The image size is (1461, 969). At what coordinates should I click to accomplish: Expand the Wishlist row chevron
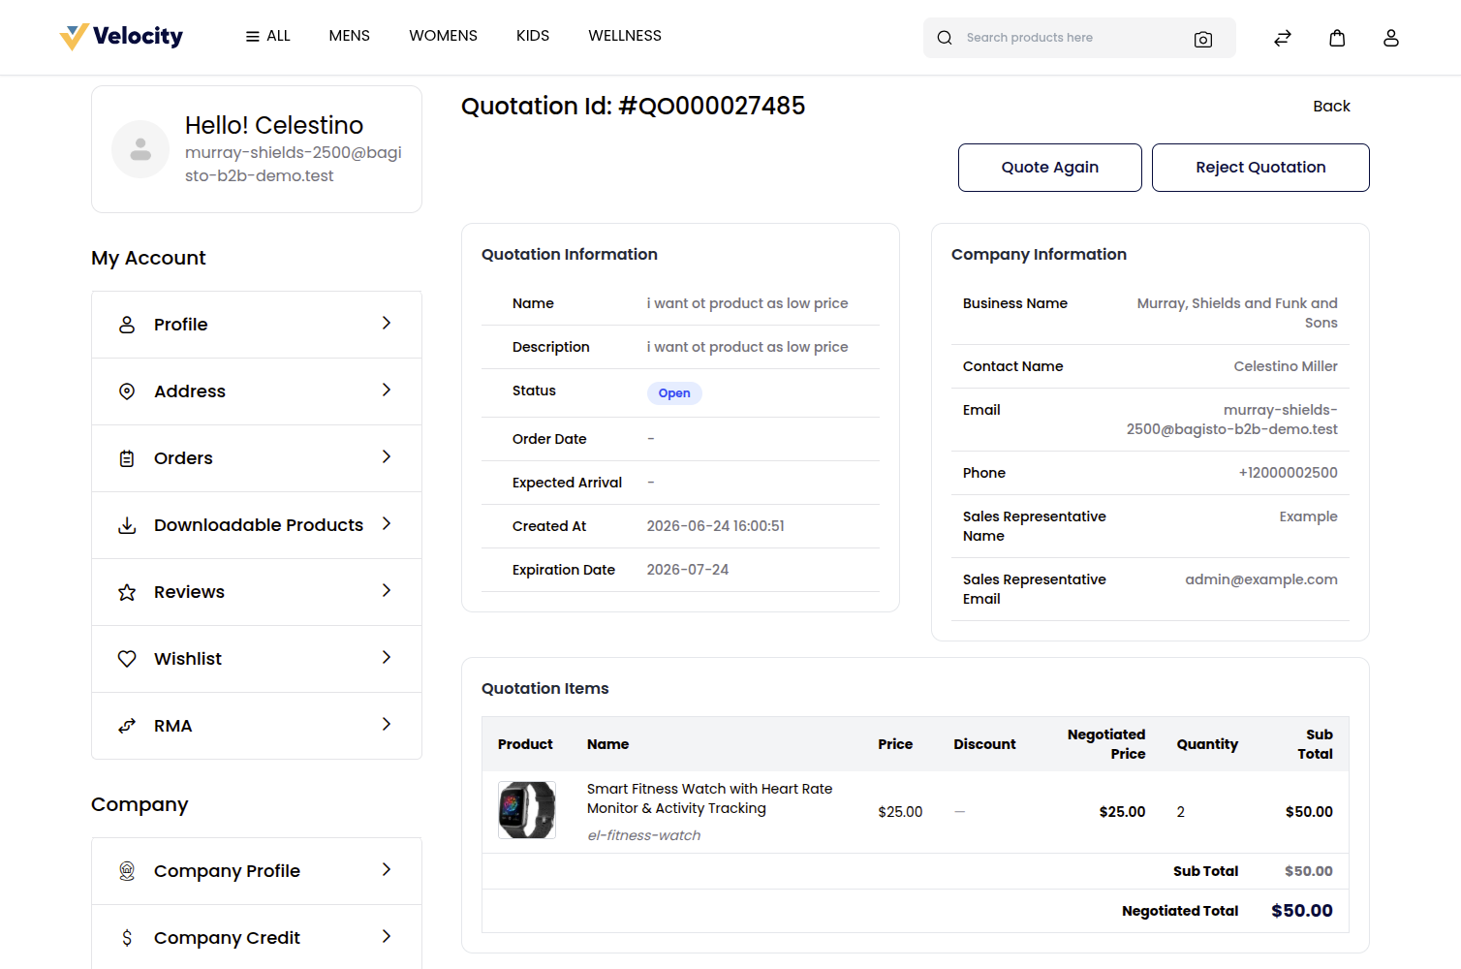coord(387,657)
